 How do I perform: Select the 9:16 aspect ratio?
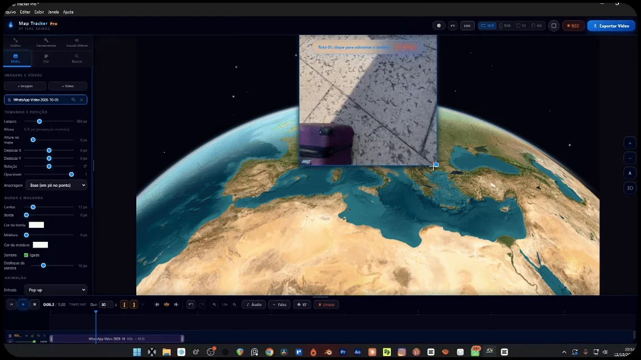click(x=505, y=26)
